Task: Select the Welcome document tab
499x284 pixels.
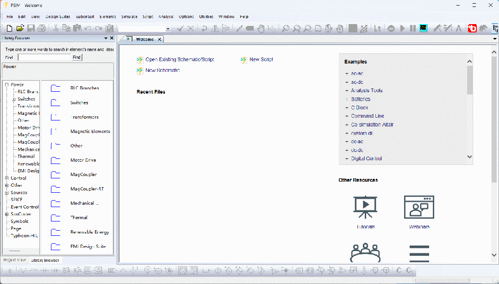Action: (145, 39)
